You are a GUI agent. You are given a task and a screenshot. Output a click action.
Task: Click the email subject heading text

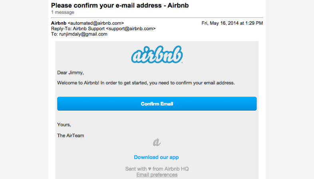coord(120,6)
